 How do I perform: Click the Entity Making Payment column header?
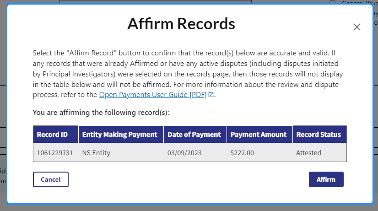pos(119,135)
